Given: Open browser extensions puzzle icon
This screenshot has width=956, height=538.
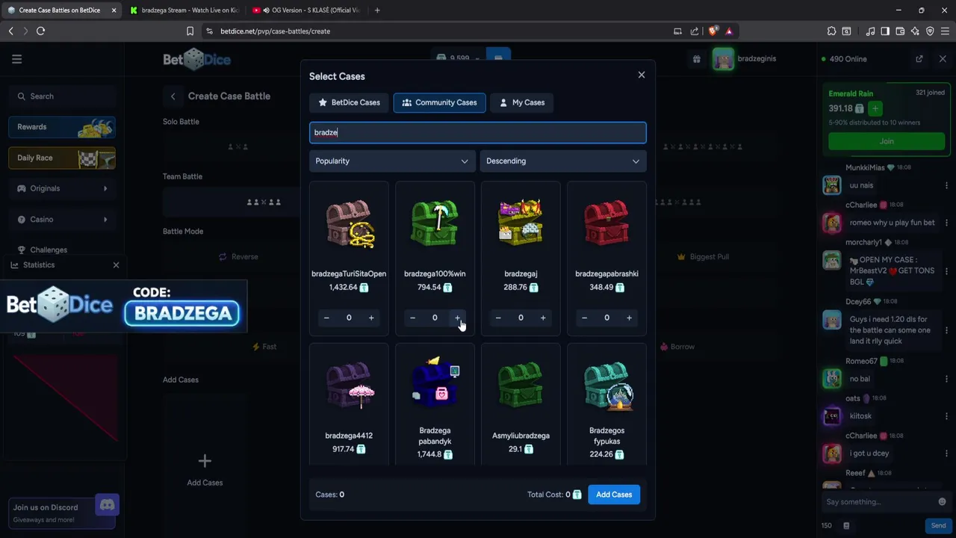Looking at the screenshot, I should click(831, 31).
